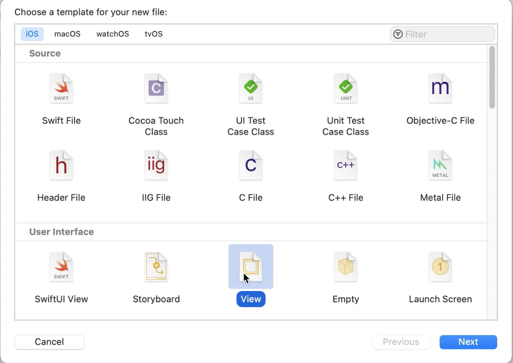Click the filter icon in search field
Screen dimensions: 513x363
click(398, 34)
